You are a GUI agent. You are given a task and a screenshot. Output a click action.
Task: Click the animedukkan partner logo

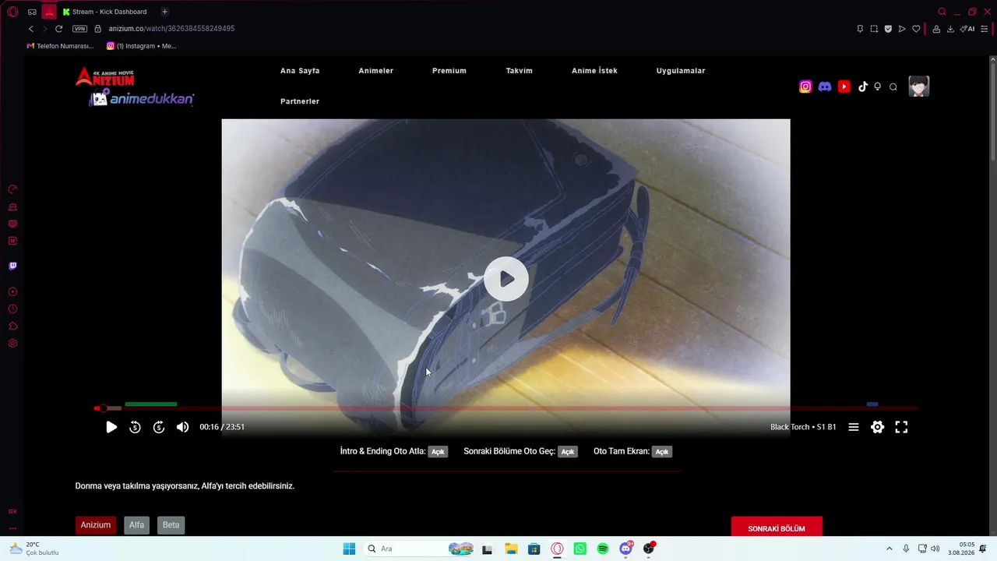142,98
